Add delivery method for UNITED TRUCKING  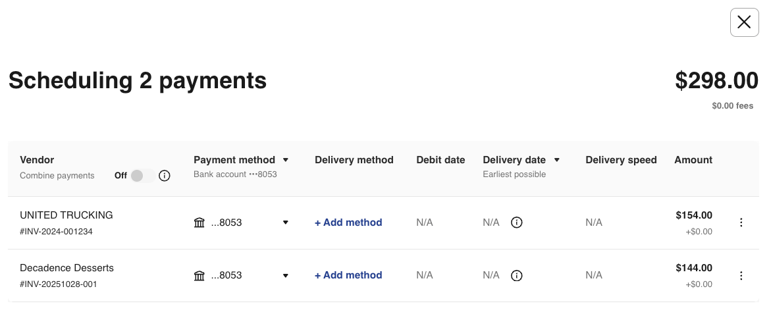pos(348,223)
